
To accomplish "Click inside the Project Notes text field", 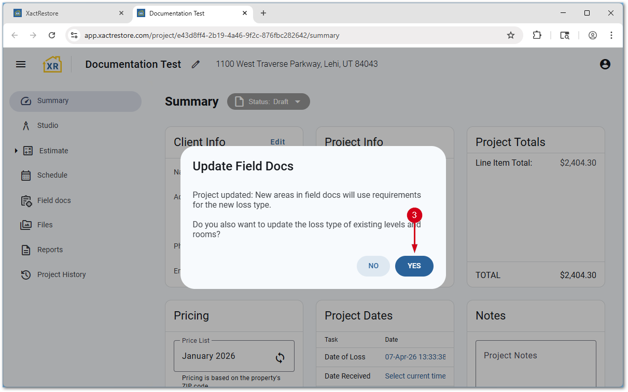I will tap(535, 362).
